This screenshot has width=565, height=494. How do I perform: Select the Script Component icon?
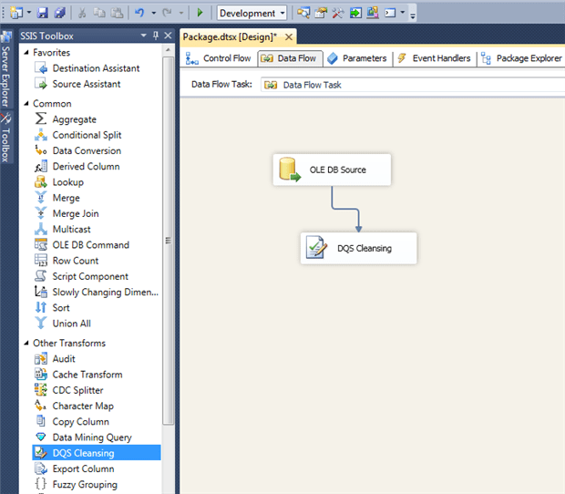[41, 276]
